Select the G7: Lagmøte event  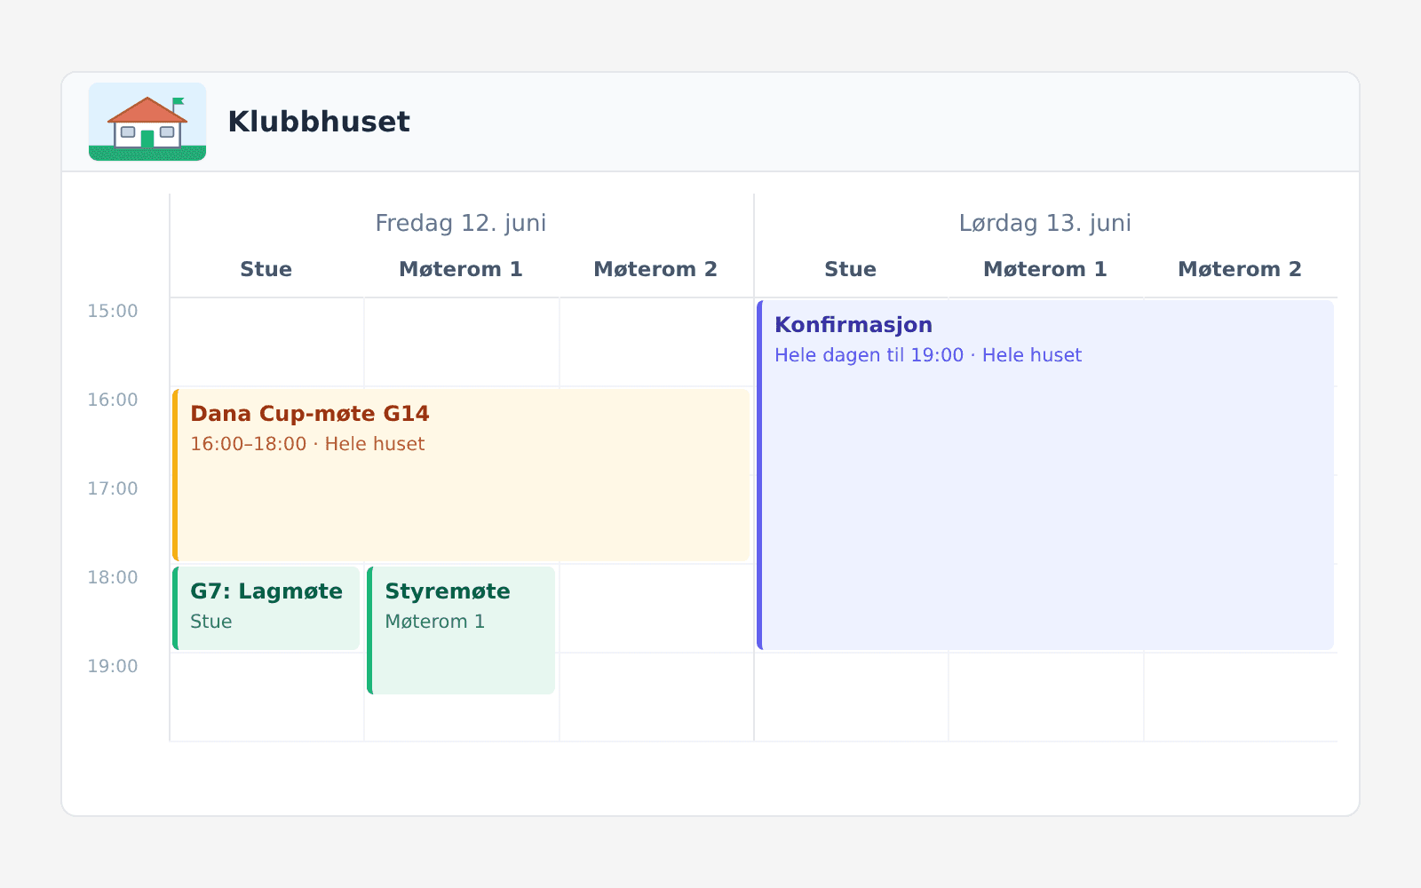click(x=266, y=608)
